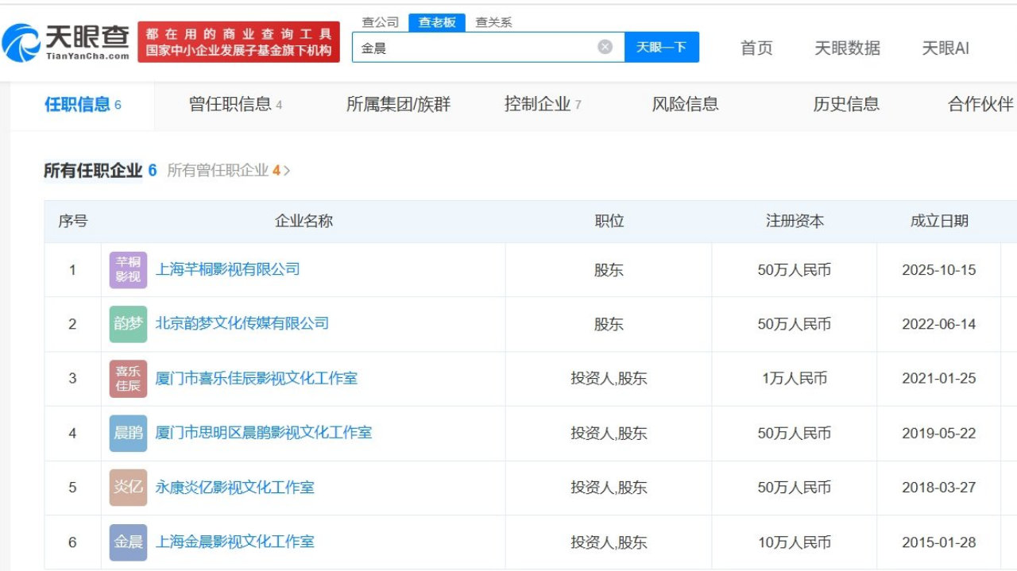
Task: Open 天眼AI in top navigation
Action: [x=945, y=48]
